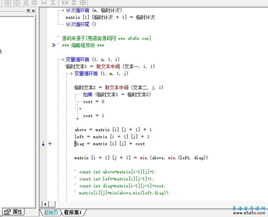This screenshot has height=217, width=268.
Task: Click the 计次循环首 (m, 临时计次) line
Action: point(94,10)
